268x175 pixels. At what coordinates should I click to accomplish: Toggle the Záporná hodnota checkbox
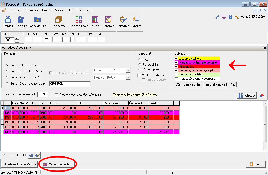pyautogui.click(x=176, y=59)
